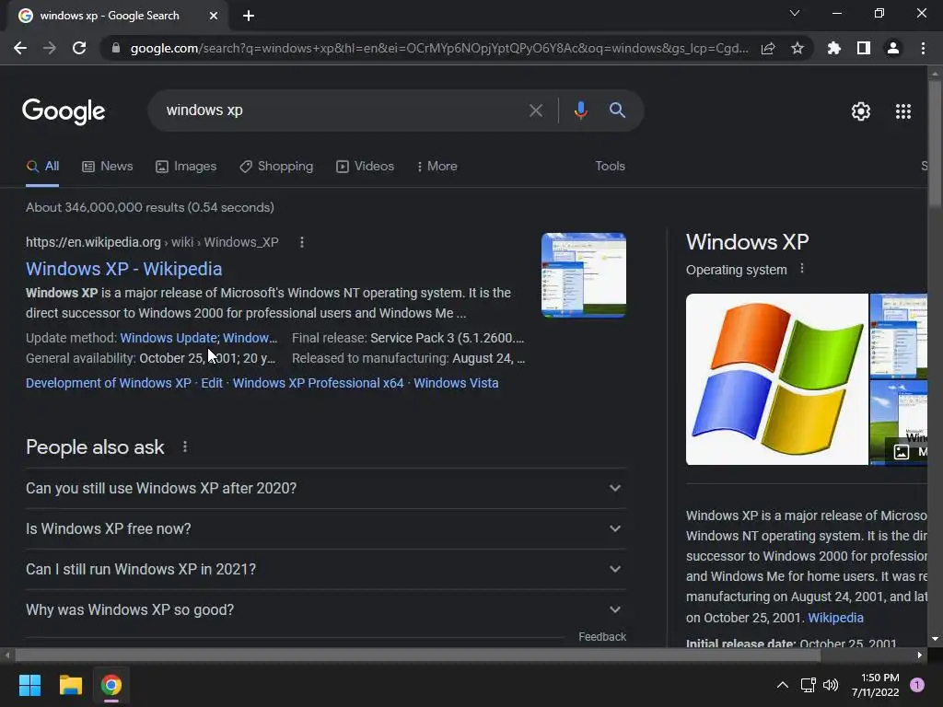Click the Chrome taskbar icon
The width and height of the screenshot is (943, 707).
(x=111, y=685)
